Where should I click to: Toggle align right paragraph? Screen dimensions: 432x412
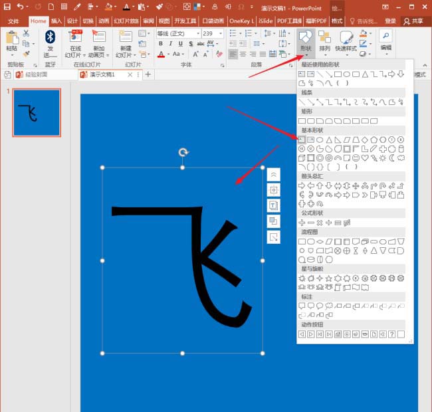coord(253,54)
